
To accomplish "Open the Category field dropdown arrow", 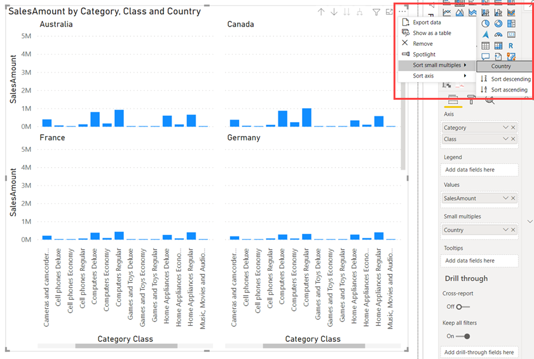I will pyautogui.click(x=506, y=127).
